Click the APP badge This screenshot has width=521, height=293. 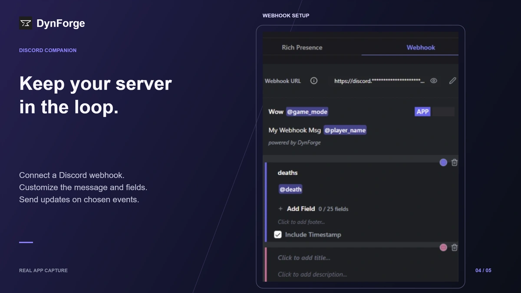pyautogui.click(x=422, y=112)
